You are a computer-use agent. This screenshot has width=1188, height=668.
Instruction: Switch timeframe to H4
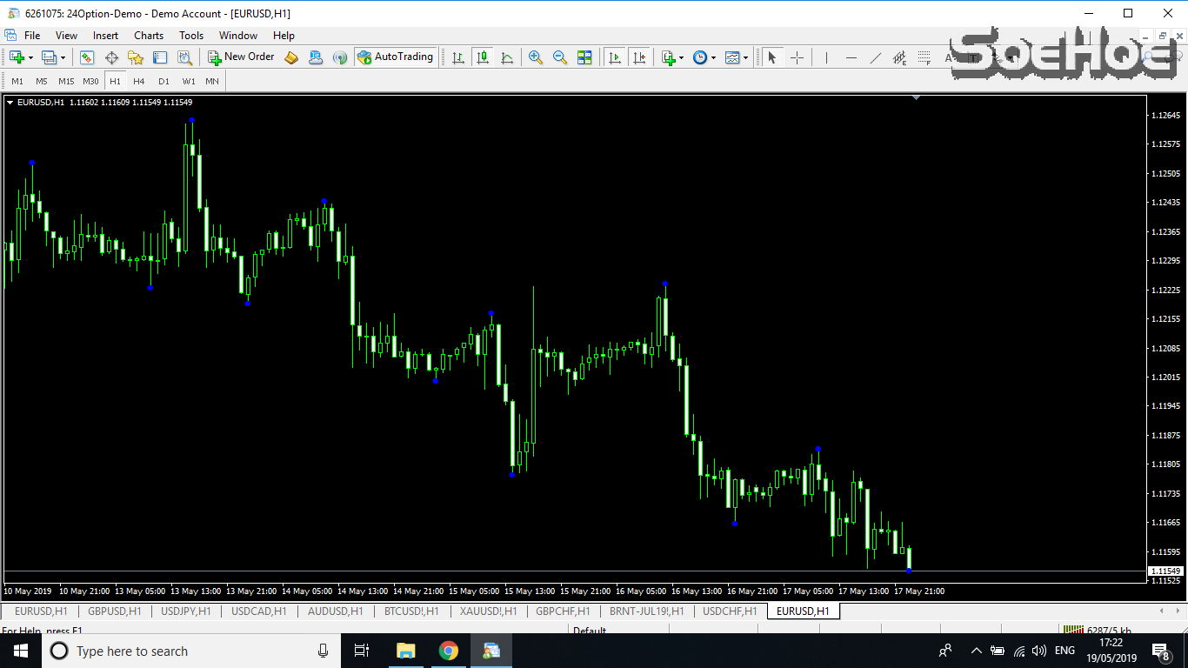[x=139, y=81]
